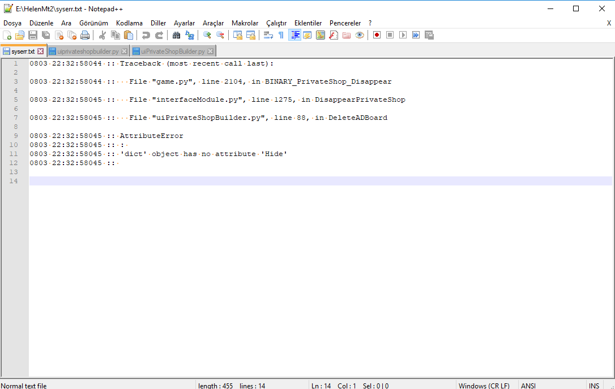615x389 pixels.
Task: Open the Çalıştır menu
Action: [276, 23]
